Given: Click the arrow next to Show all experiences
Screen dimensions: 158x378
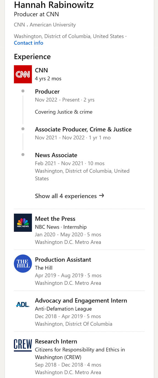Looking at the screenshot, I should (102, 196).
